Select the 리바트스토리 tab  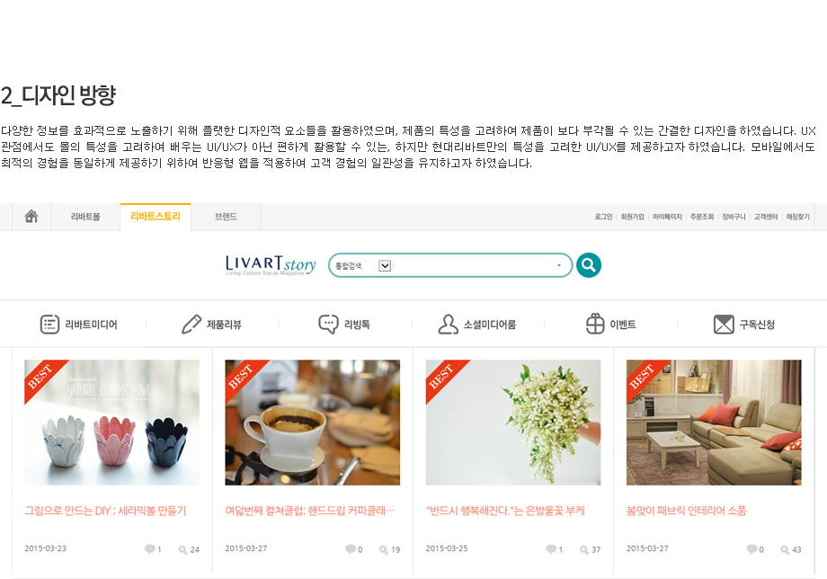(x=156, y=216)
